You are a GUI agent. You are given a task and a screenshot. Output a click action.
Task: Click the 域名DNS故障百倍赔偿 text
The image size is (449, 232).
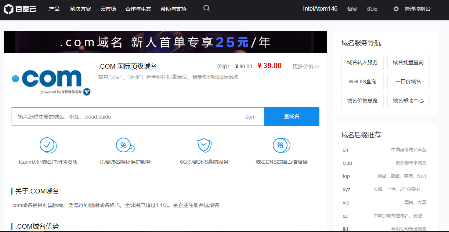pos(282,162)
